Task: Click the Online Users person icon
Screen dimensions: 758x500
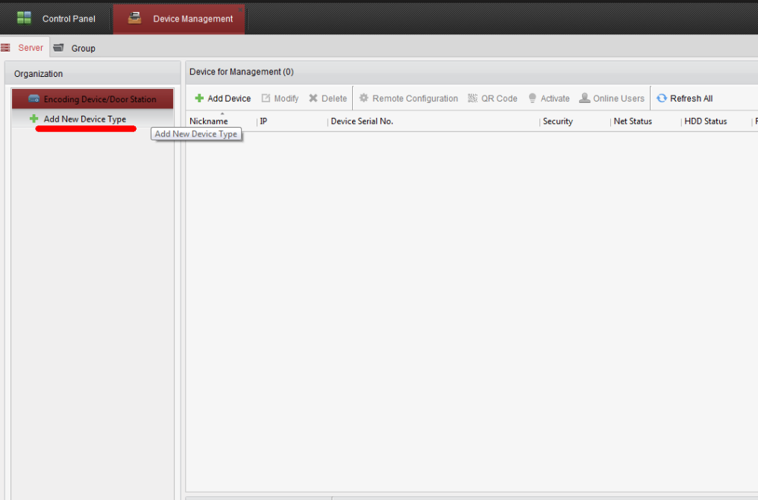Action: point(585,99)
